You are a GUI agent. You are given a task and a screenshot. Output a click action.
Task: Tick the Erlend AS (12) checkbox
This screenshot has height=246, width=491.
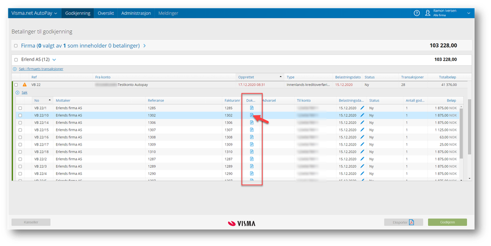coord(16,60)
